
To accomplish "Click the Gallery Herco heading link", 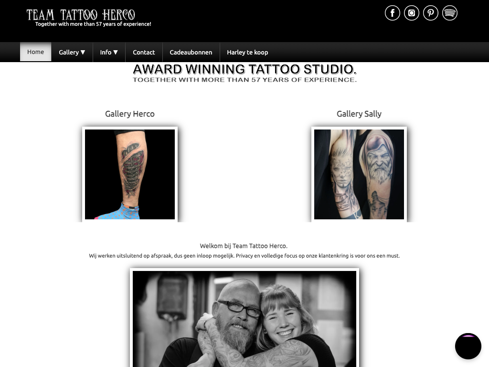I will coord(130,114).
